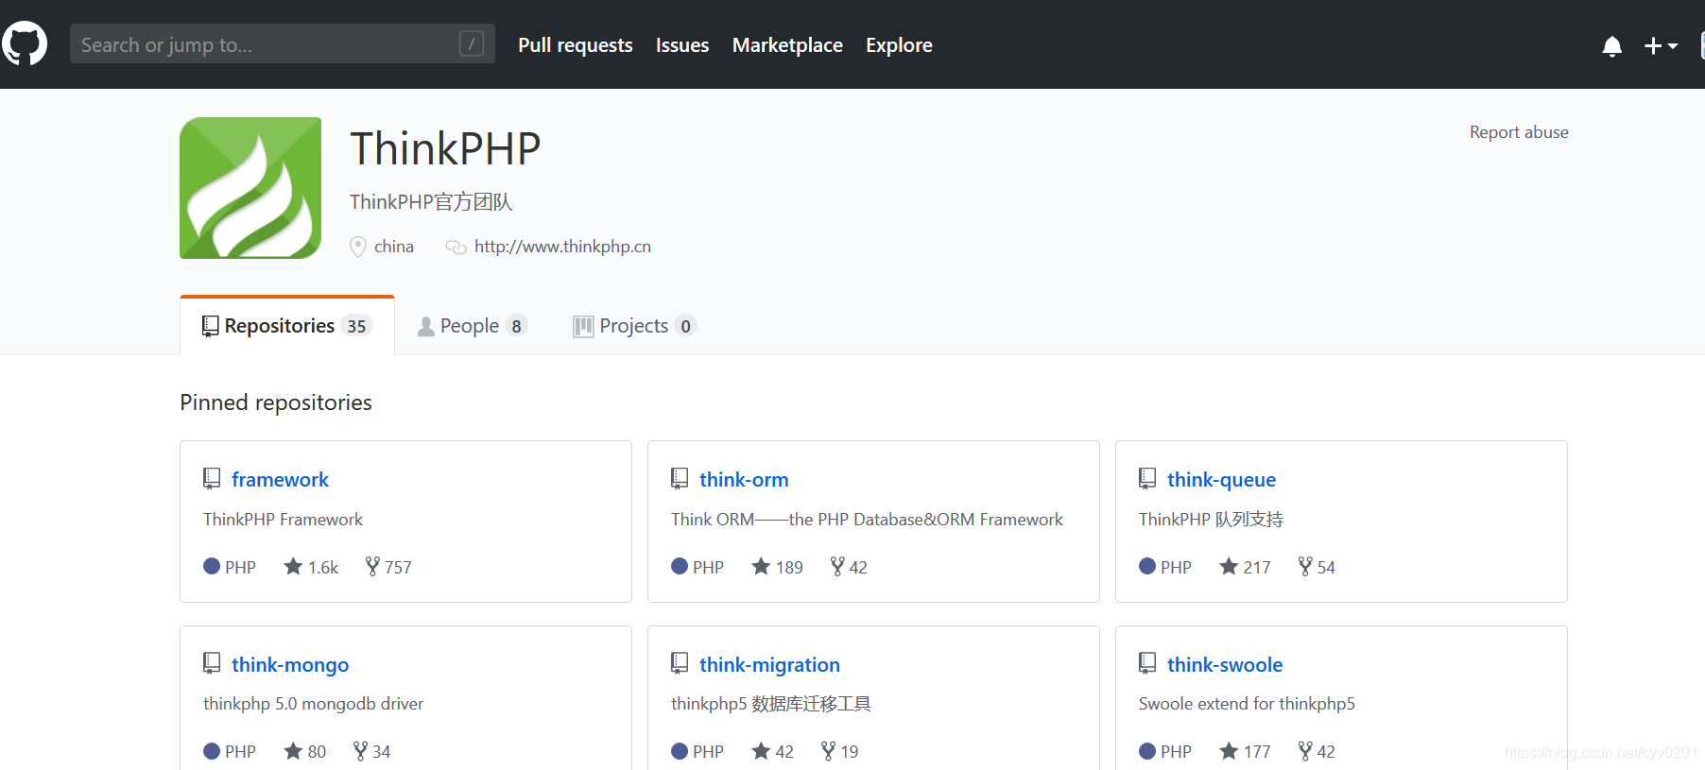Click the repo icon beside think-swoole
Screen dimensions: 1705x770
pyautogui.click(x=1147, y=664)
